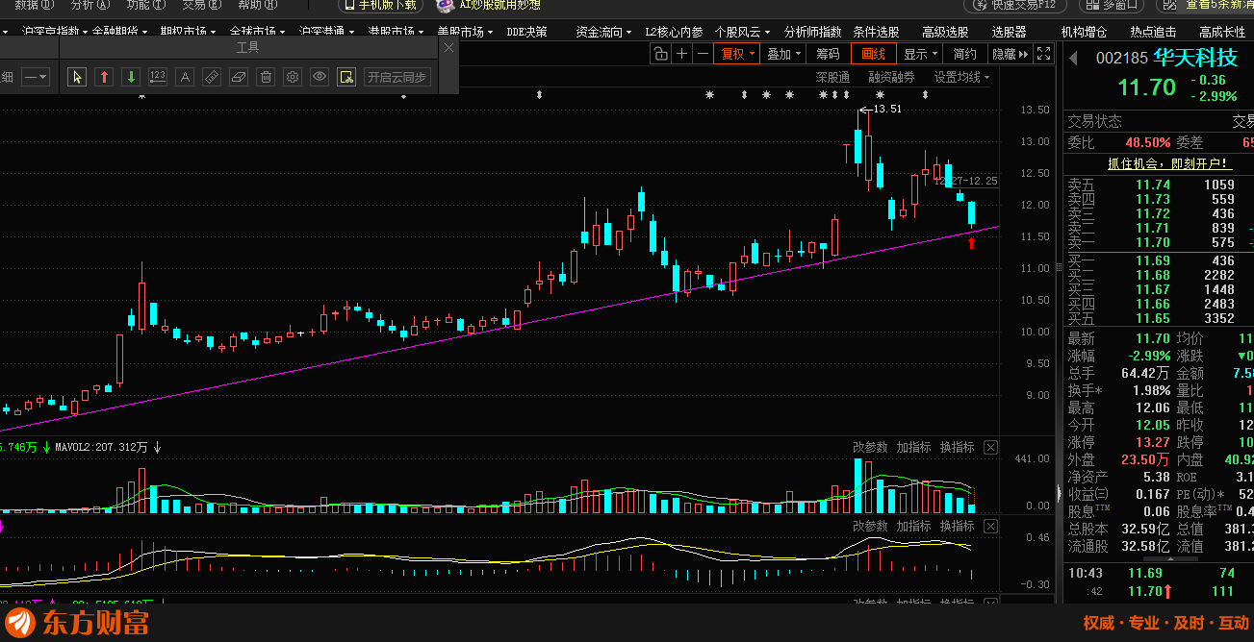Screen dimensions: 1254x642
Task: Click 换指标 in MACD indicator panel
Action: 958,526
